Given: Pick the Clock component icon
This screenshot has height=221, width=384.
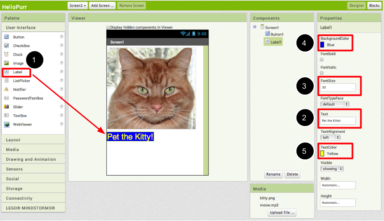Looking at the screenshot, I should [x=6, y=54].
